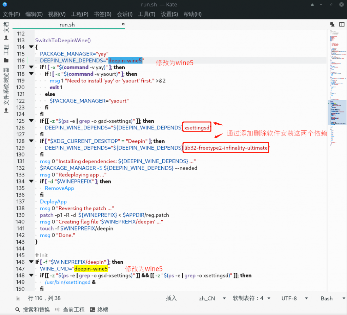Click the split view icon at top right

[342, 24]
